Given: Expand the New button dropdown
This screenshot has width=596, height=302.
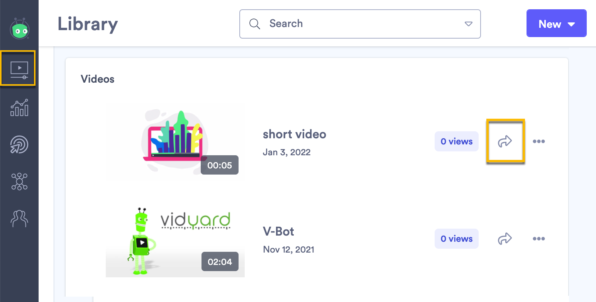Looking at the screenshot, I should 572,24.
